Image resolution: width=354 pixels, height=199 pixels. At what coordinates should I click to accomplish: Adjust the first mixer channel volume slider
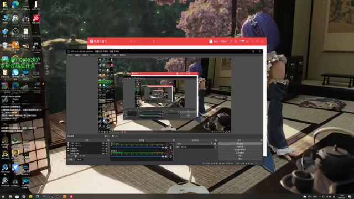[x=138, y=148]
